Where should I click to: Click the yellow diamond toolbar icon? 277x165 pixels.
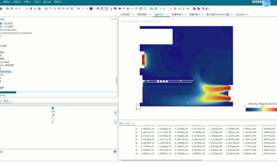[132, 9]
